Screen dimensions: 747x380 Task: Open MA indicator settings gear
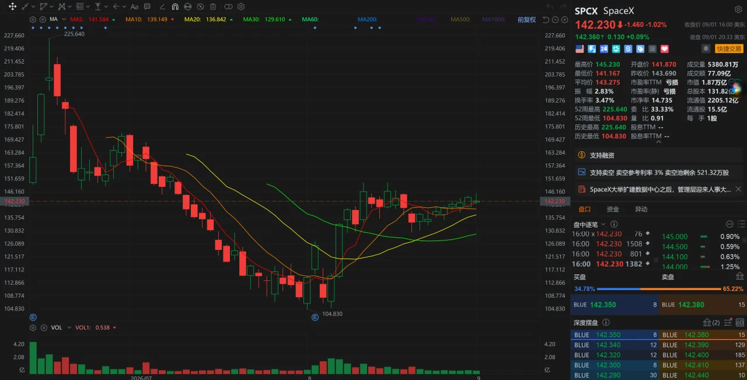pos(33,19)
